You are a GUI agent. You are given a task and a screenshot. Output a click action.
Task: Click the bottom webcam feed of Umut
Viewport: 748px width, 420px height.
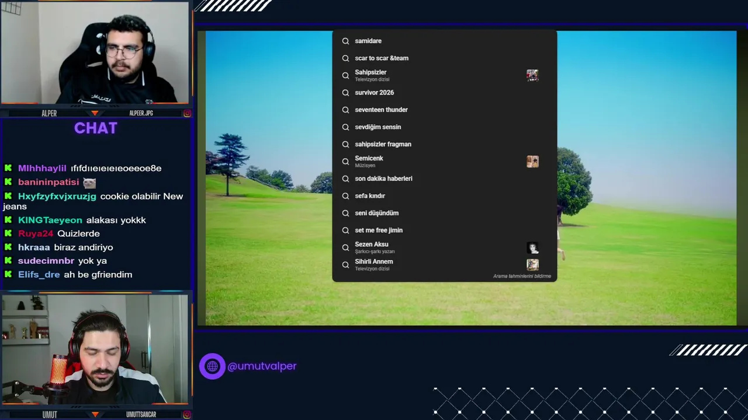95,349
